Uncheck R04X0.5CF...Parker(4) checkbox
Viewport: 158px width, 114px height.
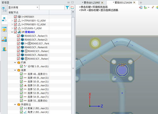click(x=18, y=47)
